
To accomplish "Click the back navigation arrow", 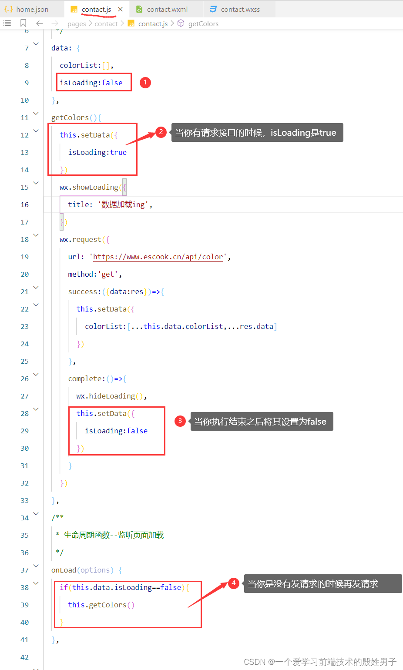I will (x=39, y=23).
